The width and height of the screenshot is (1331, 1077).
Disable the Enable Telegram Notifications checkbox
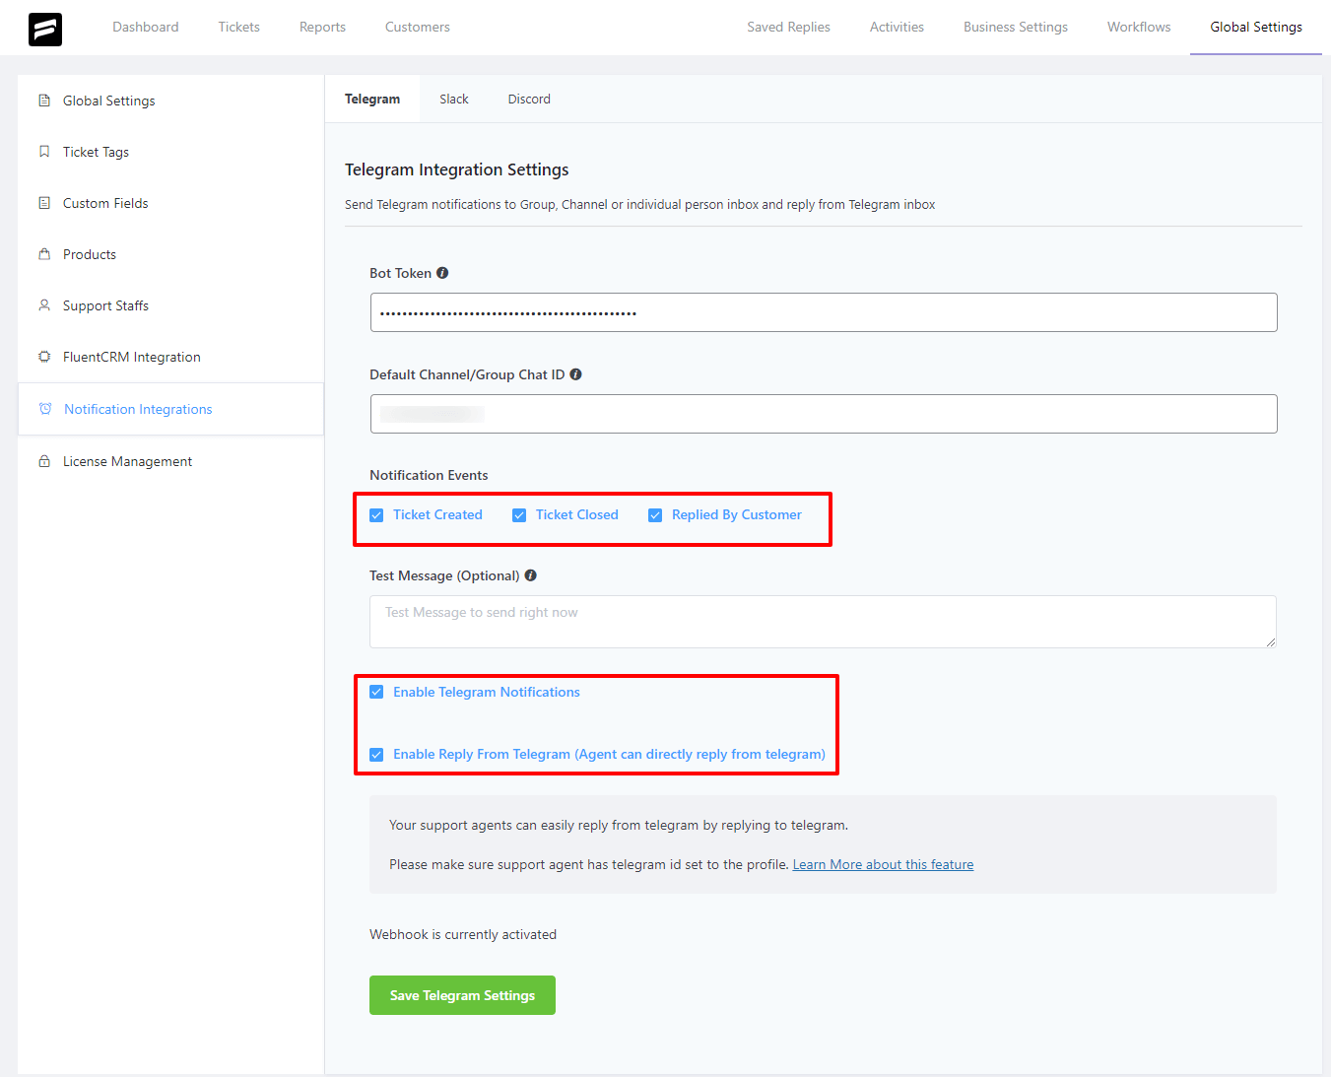pos(376,692)
